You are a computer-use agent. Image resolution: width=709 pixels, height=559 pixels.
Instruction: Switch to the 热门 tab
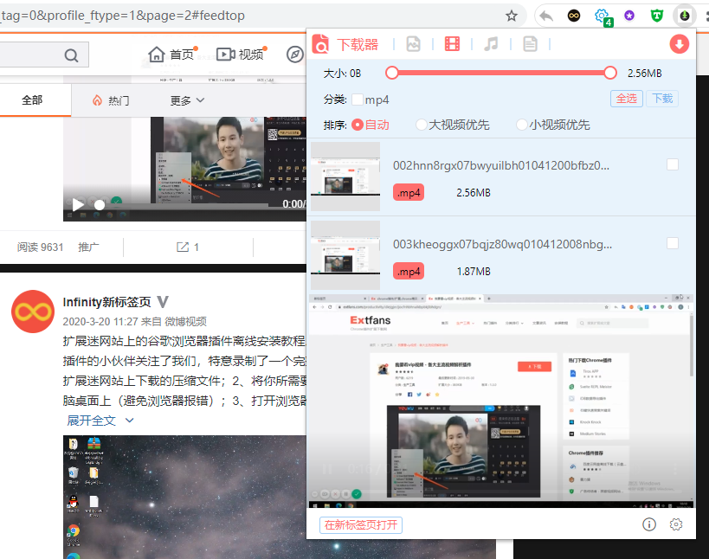(111, 100)
